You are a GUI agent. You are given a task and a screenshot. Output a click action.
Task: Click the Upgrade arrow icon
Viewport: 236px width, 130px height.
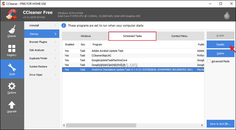point(12,105)
